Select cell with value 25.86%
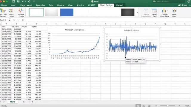This screenshot has height=107, width=191. (26, 39)
